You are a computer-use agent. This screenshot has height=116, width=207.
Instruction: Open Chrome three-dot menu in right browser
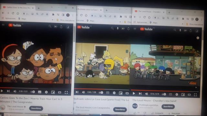coord(202,19)
